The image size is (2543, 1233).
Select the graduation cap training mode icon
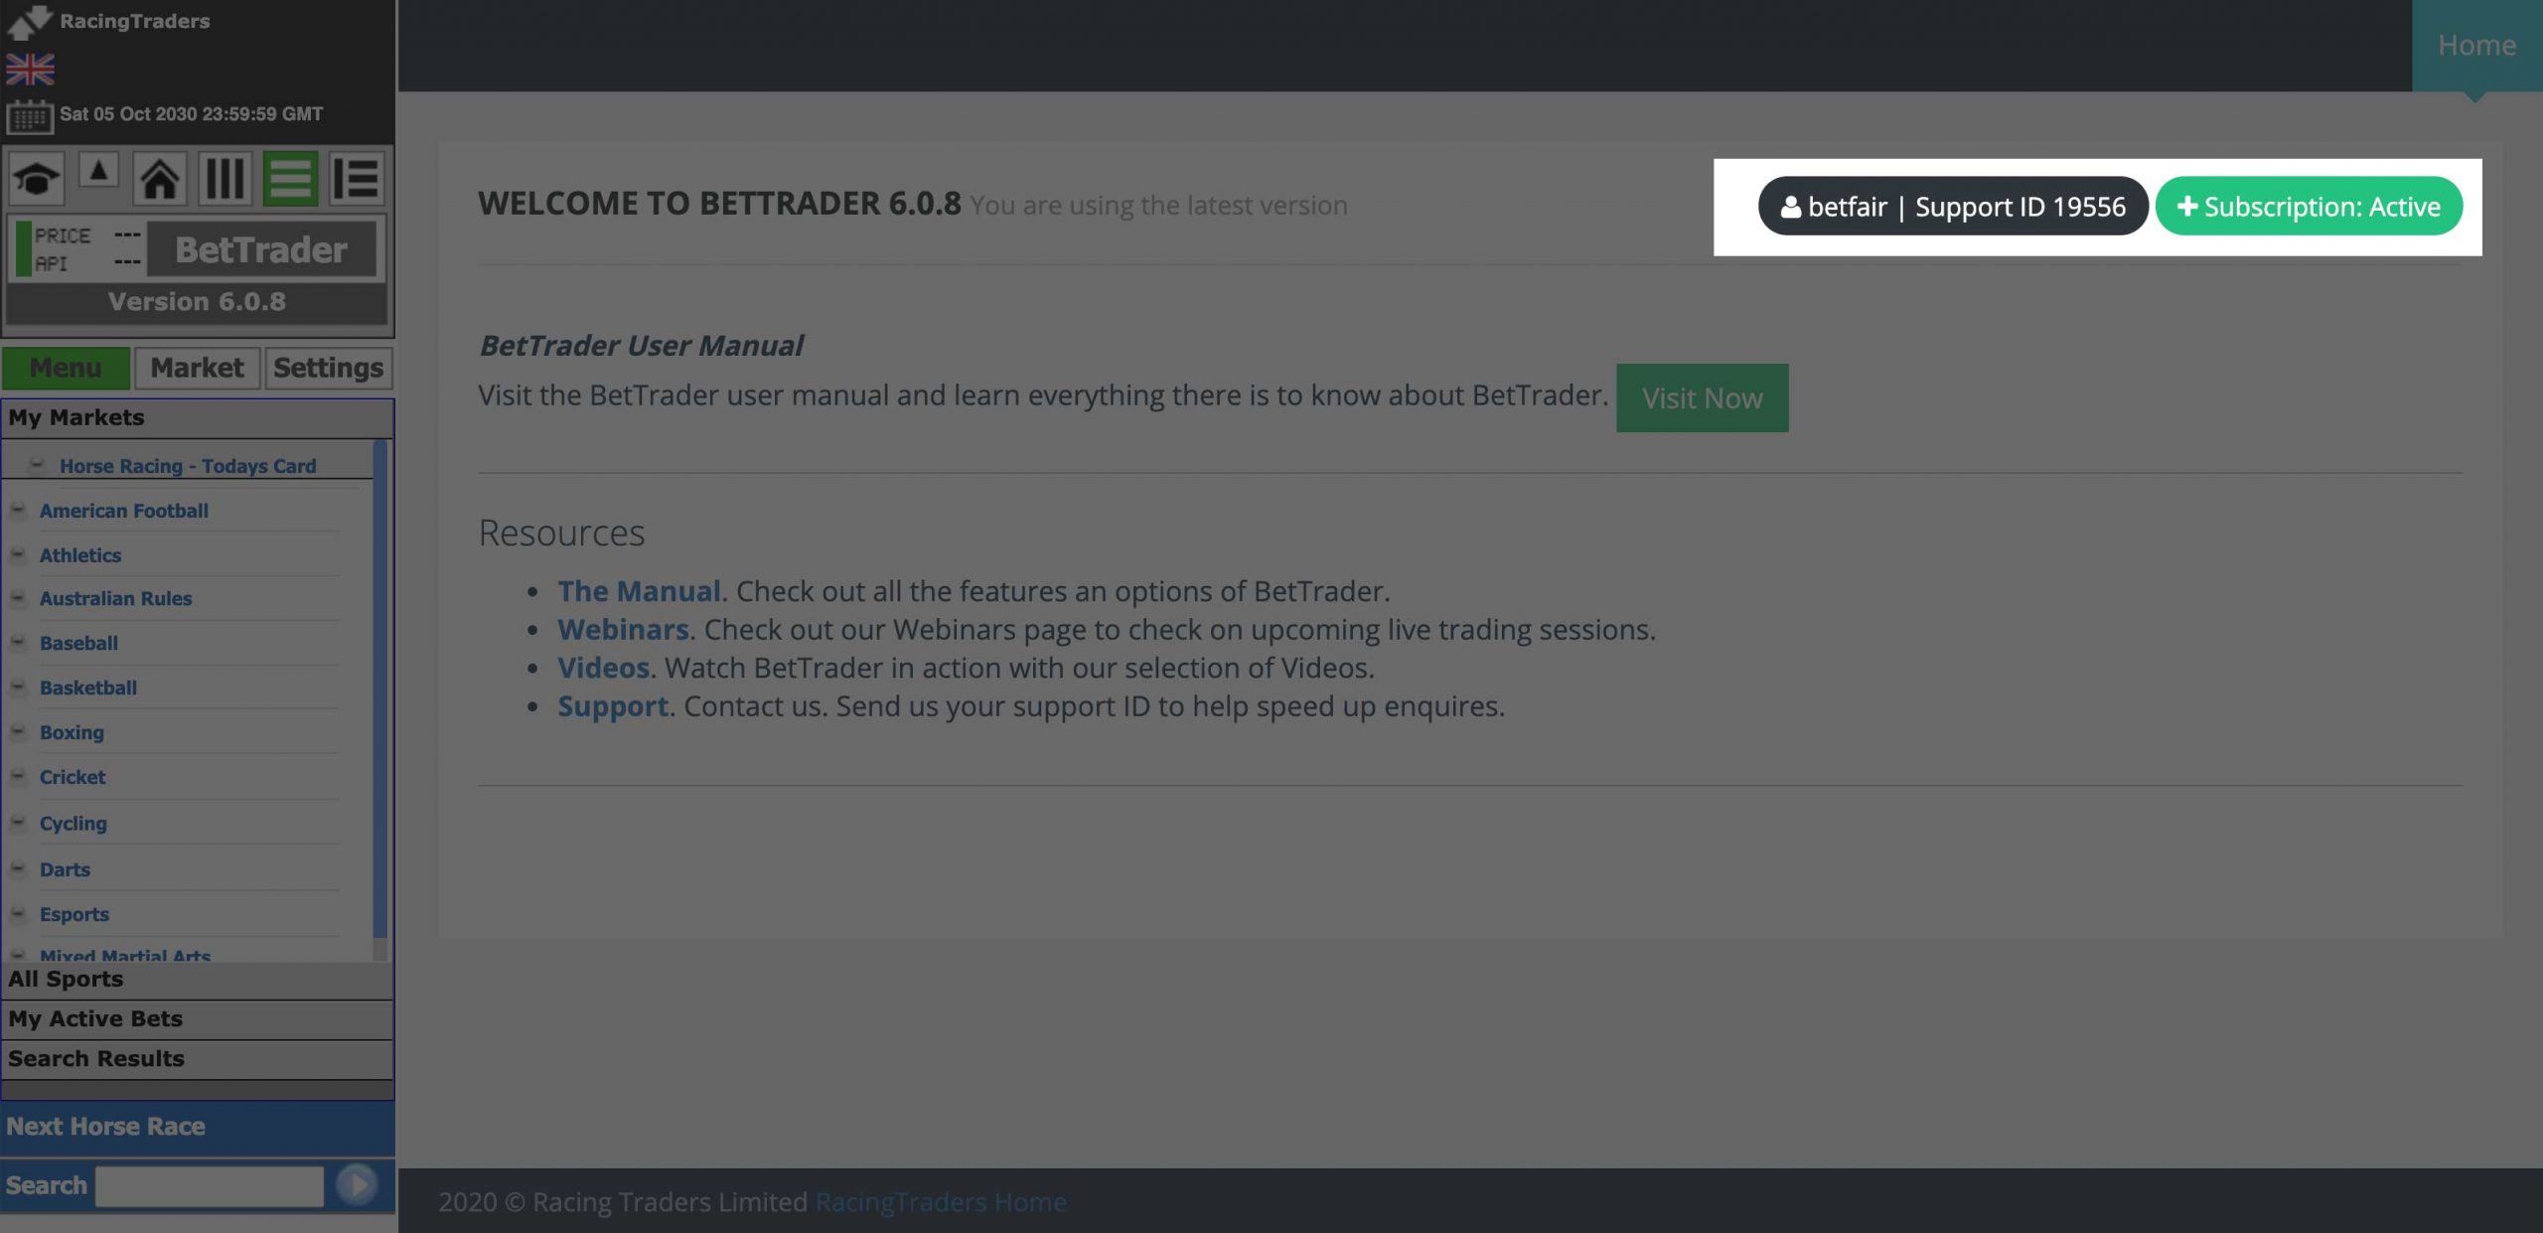coord(35,179)
